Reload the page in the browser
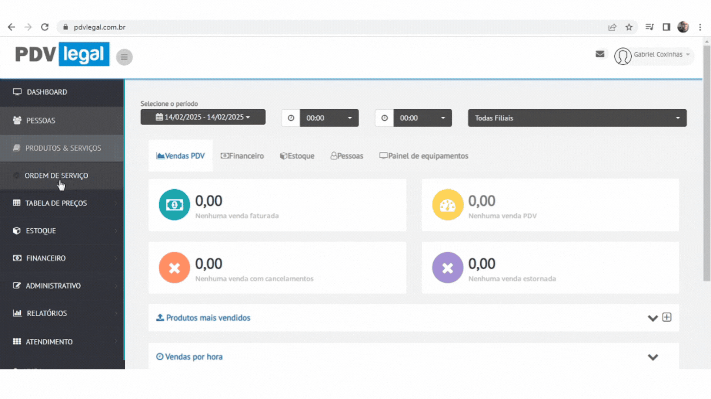Viewport: 711px width, 399px height. click(x=45, y=27)
